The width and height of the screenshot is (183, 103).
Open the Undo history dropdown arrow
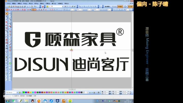coord(36,7)
